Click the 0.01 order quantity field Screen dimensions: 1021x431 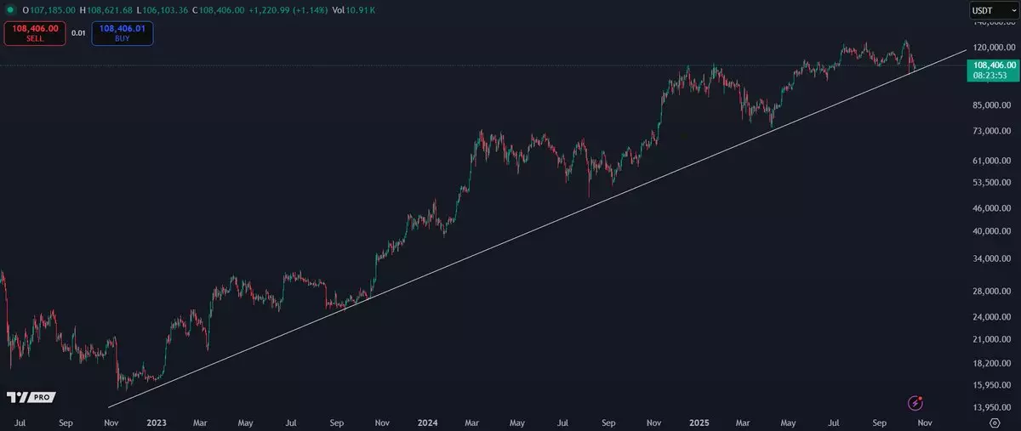click(78, 33)
